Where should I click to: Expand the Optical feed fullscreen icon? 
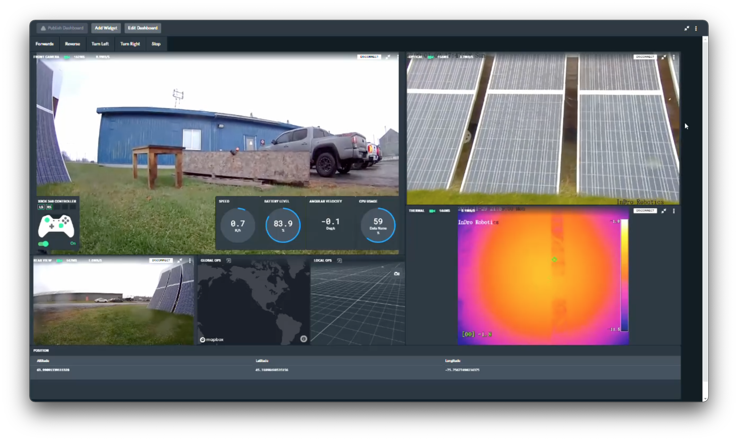coord(664,57)
